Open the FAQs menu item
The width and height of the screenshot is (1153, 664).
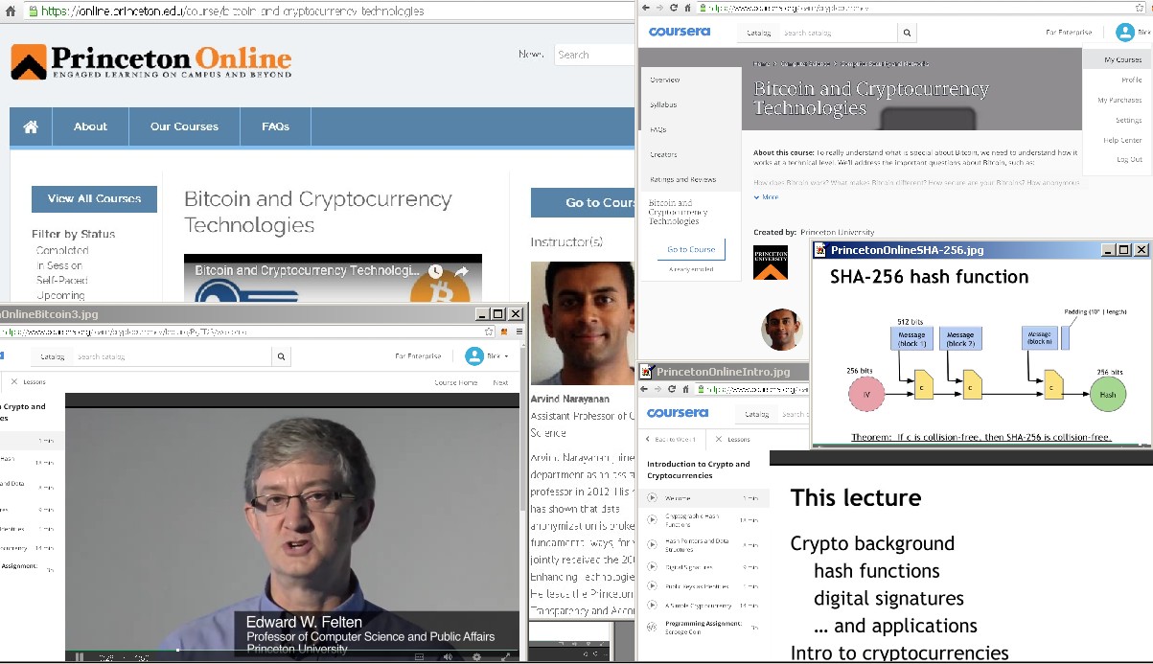click(x=275, y=126)
